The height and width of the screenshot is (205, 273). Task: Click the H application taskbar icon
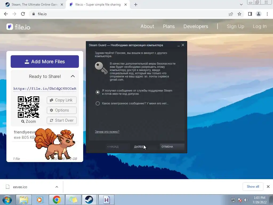coord(107,200)
